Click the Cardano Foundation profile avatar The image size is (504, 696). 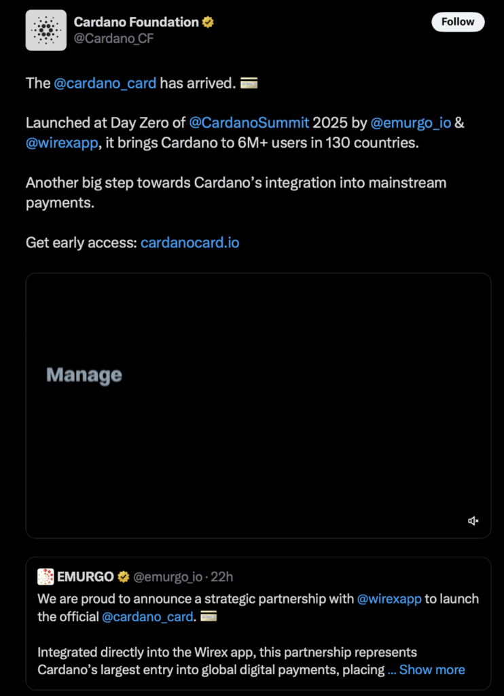46,31
